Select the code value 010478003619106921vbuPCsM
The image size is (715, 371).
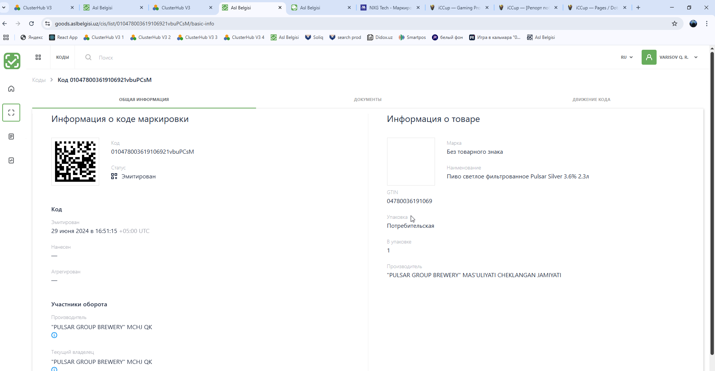[x=152, y=151]
